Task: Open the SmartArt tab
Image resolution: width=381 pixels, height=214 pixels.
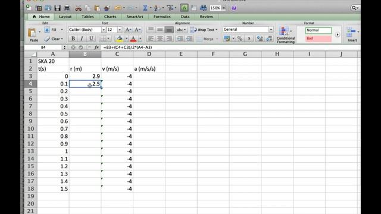Action: click(x=135, y=17)
